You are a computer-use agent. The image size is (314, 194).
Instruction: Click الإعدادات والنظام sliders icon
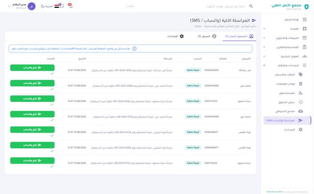click(x=305, y=65)
